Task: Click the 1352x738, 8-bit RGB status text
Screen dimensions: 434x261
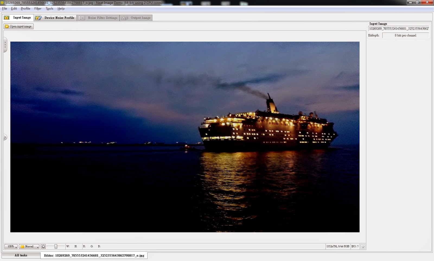Action: click(338, 246)
